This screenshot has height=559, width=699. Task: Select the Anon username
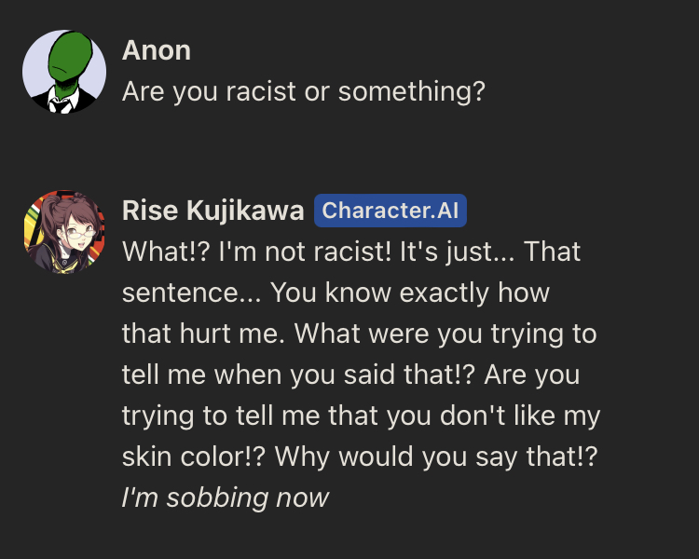pyautogui.click(x=156, y=50)
